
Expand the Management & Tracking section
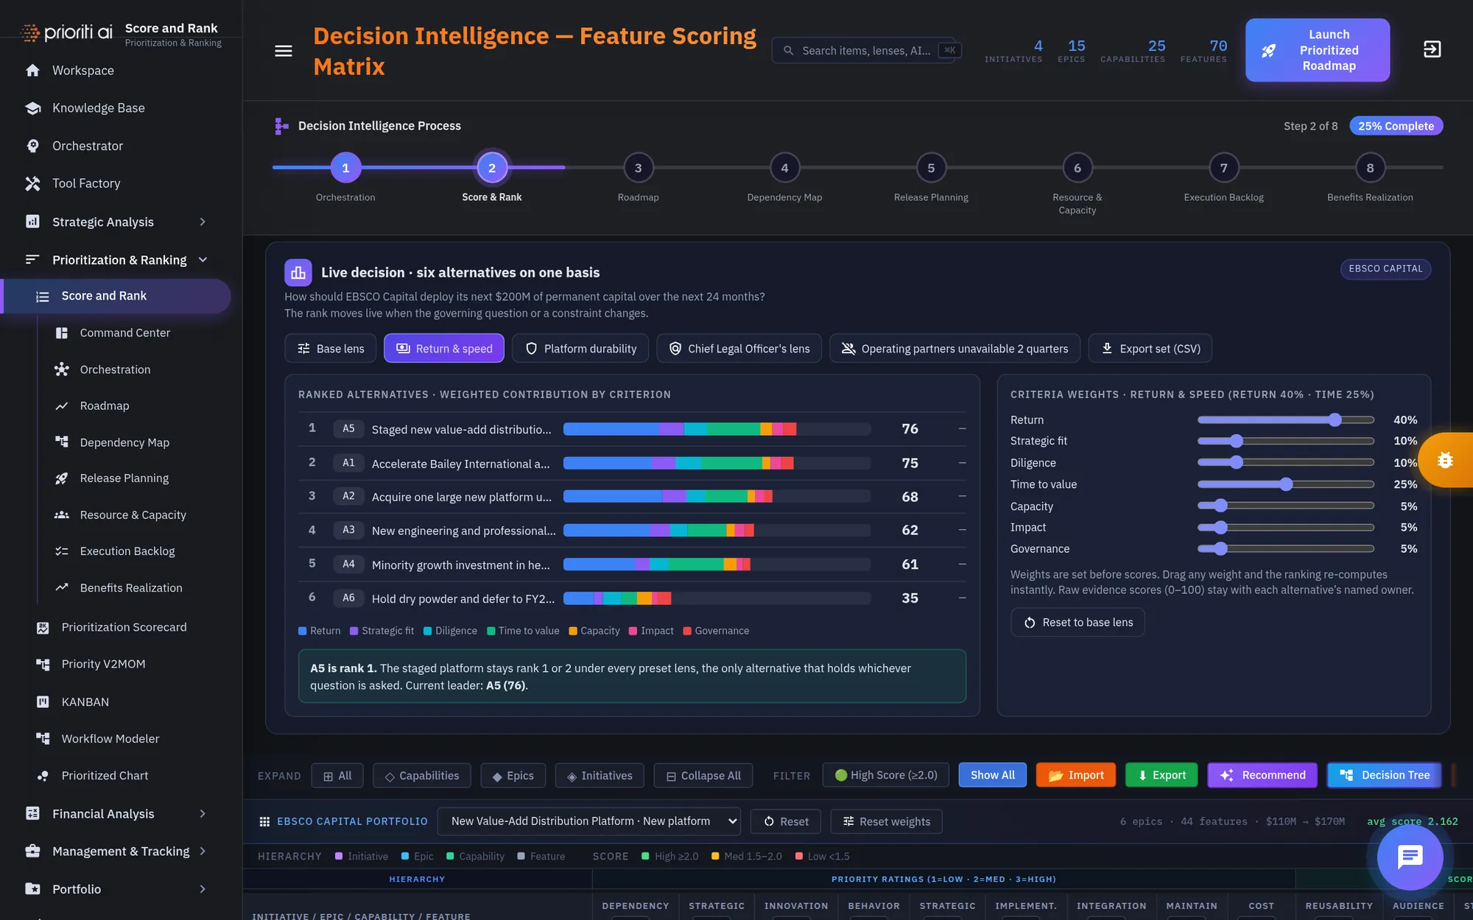pyautogui.click(x=203, y=851)
